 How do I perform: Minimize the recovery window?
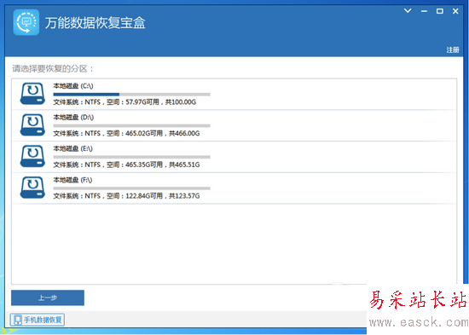coord(424,11)
